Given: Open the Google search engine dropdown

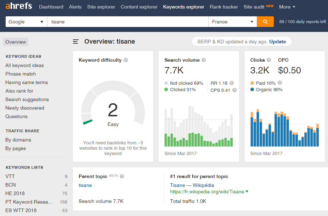Looking at the screenshot, I should tap(26, 22).
